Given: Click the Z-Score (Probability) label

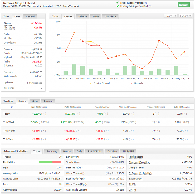Looking at the screenshot, I should (x=140, y=173).
